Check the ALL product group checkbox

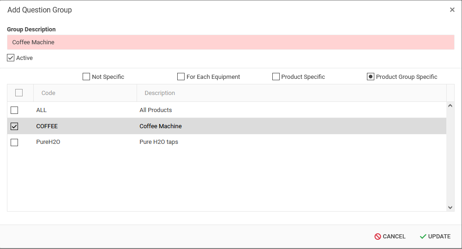pyautogui.click(x=14, y=110)
